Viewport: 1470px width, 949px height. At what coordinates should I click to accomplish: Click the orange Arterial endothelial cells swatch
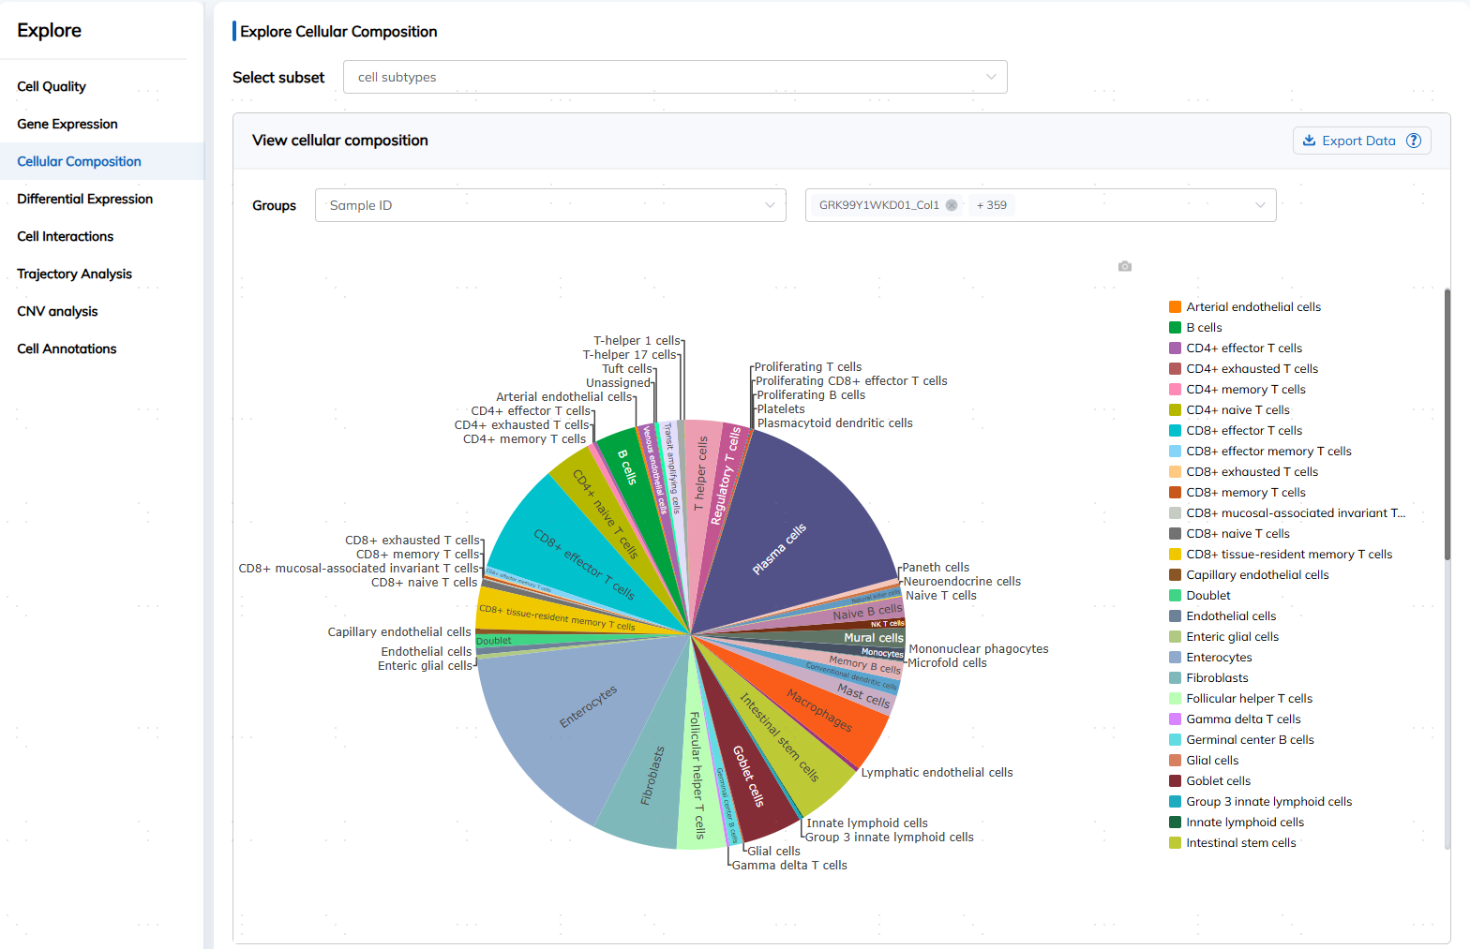1175,307
